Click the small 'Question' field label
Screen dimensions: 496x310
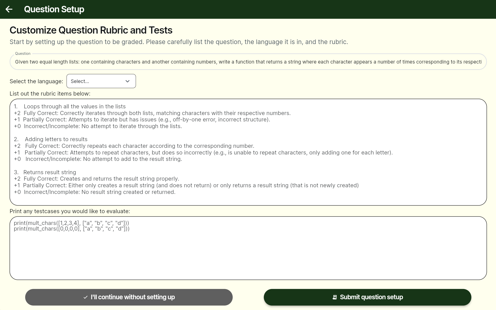click(x=23, y=54)
